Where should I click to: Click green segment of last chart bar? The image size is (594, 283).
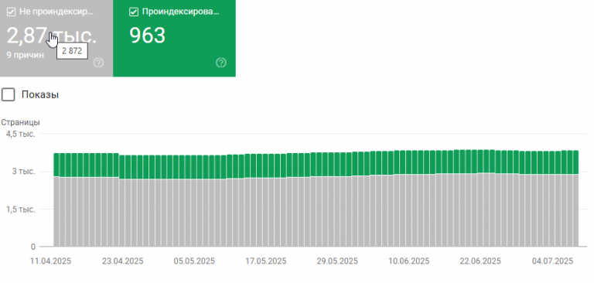[575, 162]
